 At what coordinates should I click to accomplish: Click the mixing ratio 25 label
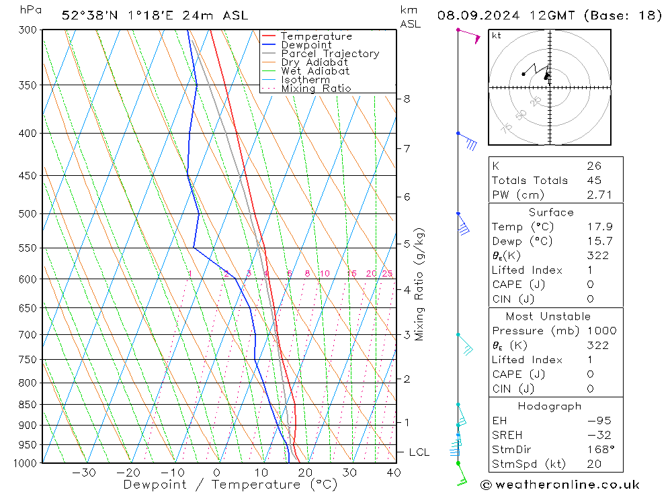click(387, 274)
